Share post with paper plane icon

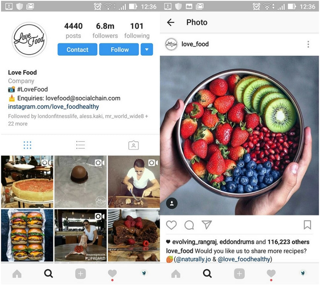click(207, 225)
